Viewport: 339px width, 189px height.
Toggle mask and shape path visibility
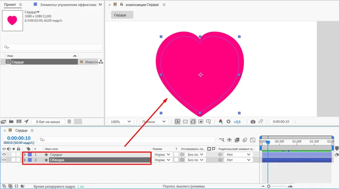pyautogui.click(x=193, y=122)
